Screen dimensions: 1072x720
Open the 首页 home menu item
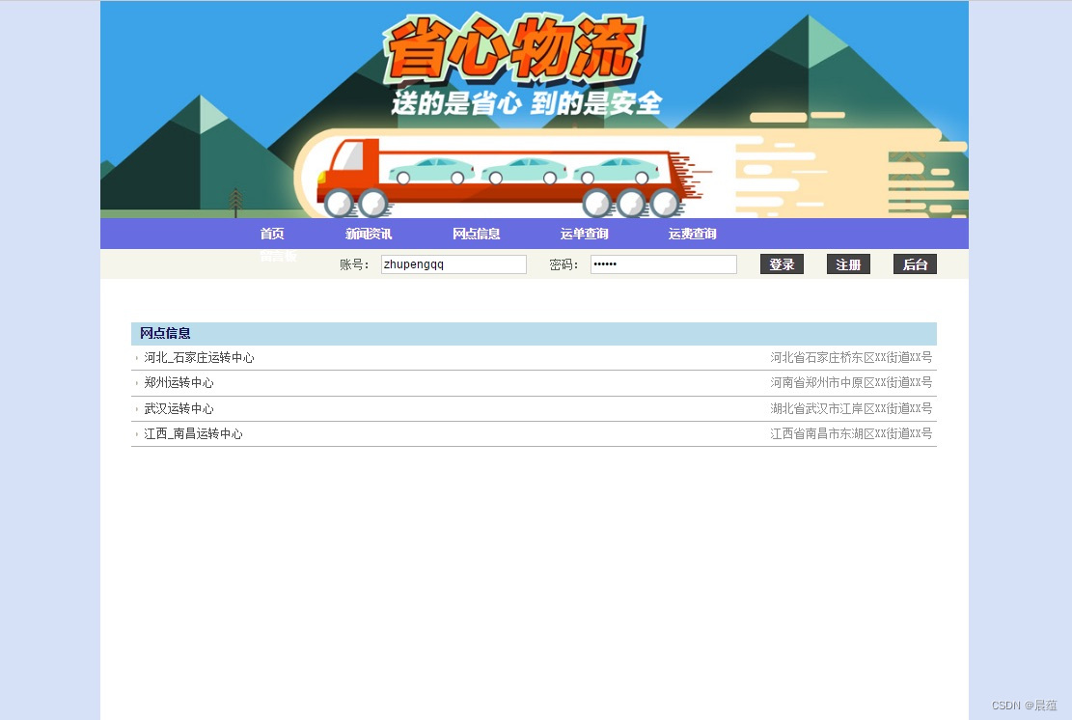click(x=271, y=234)
